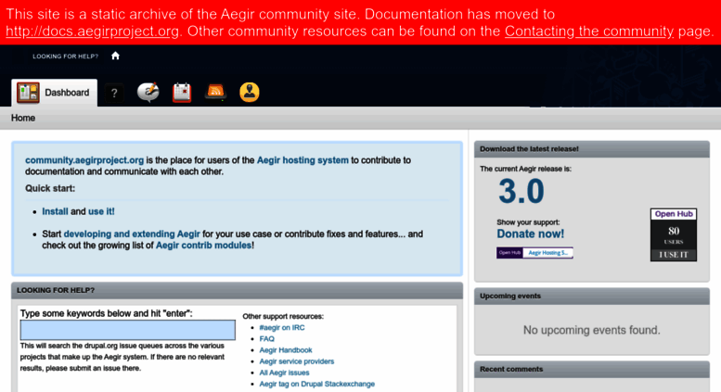Click the Install link

(x=55, y=211)
